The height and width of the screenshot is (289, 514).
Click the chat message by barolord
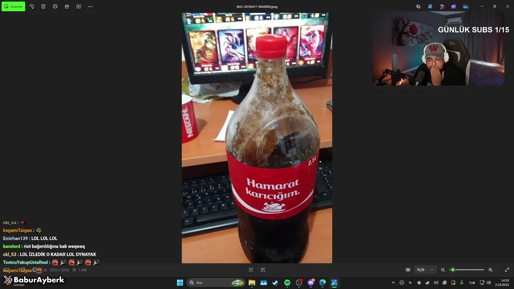coord(44,246)
